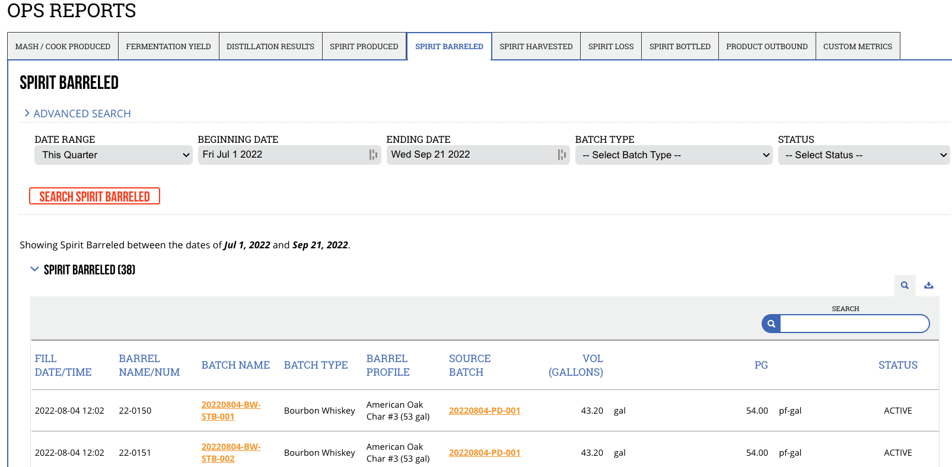Sort by Fill Date/Time column header
The height and width of the screenshot is (467, 952).
click(63, 365)
